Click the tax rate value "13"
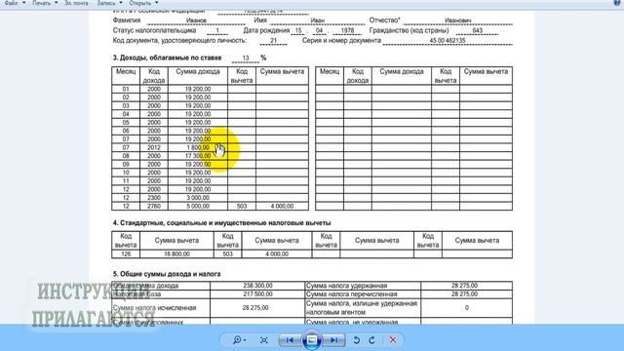This screenshot has width=624, height=351. (246, 58)
